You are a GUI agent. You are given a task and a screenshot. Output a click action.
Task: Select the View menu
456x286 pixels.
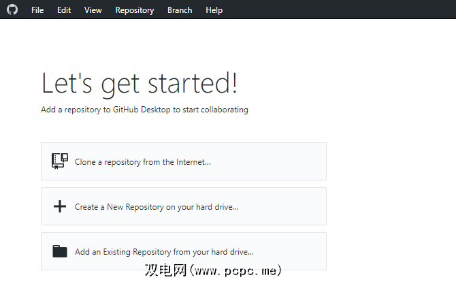93,10
